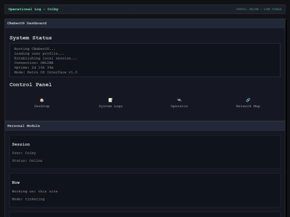Click the 'Working on: this site' text
Screen dimensions: 290x217
tap(35, 191)
